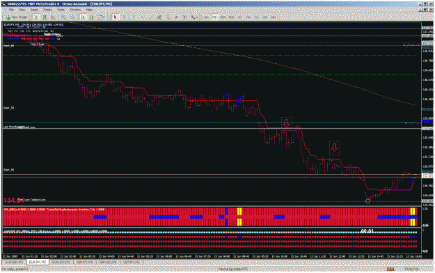Switch chart to line chart mode
The width and height of the screenshot is (435, 273).
click(x=53, y=17)
